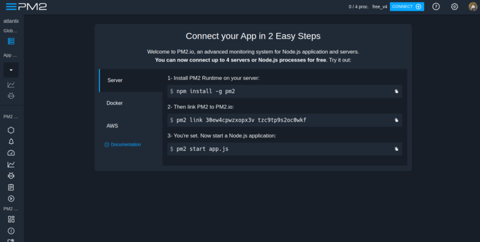The width and height of the screenshot is (480, 242).
Task: Click the 0 / 4 proc. counter
Action: [358, 6]
